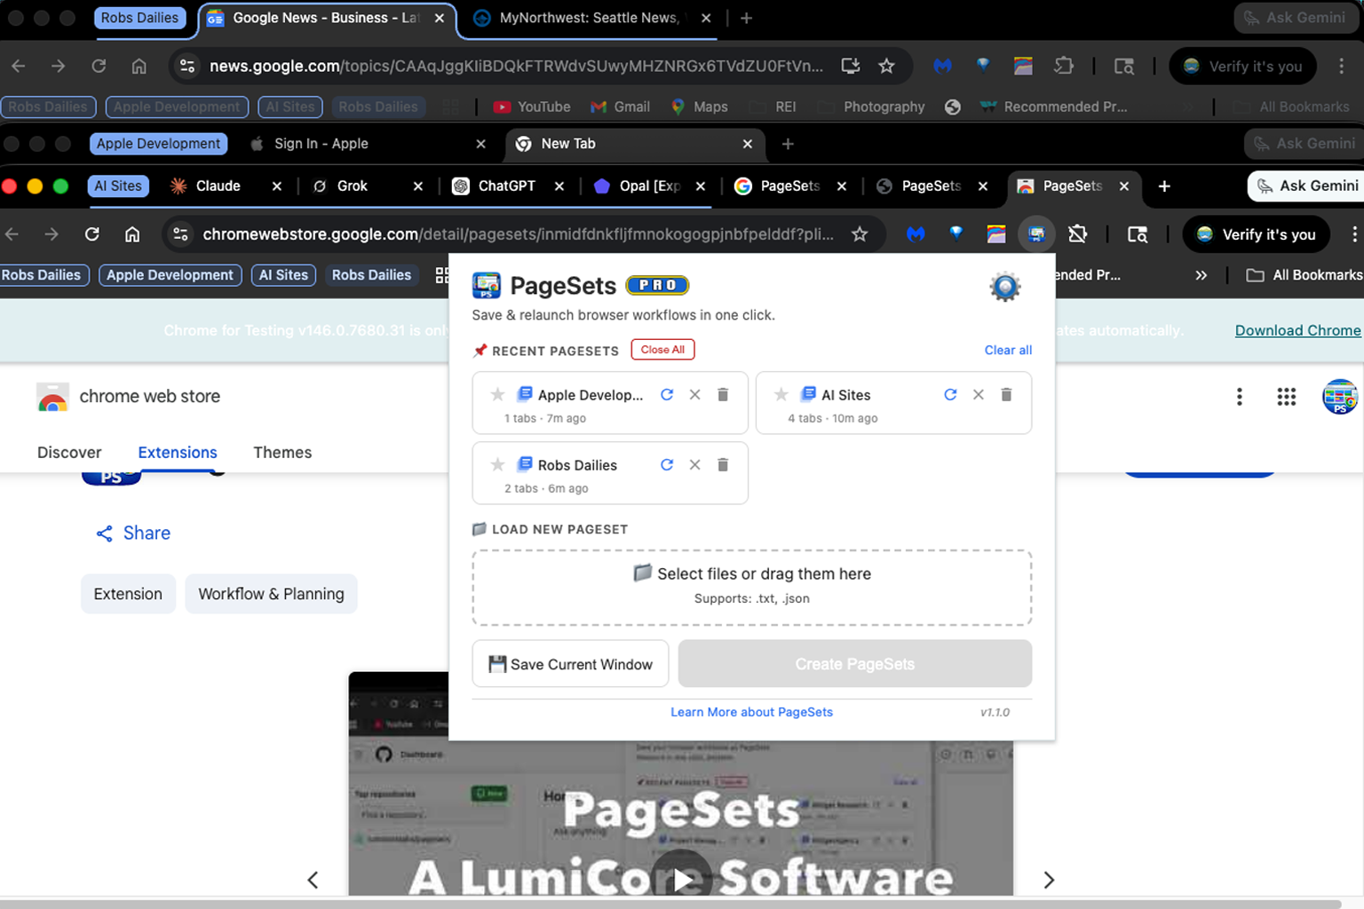1364x909 pixels.
Task: Switch to the Grok tab
Action: 352,186
